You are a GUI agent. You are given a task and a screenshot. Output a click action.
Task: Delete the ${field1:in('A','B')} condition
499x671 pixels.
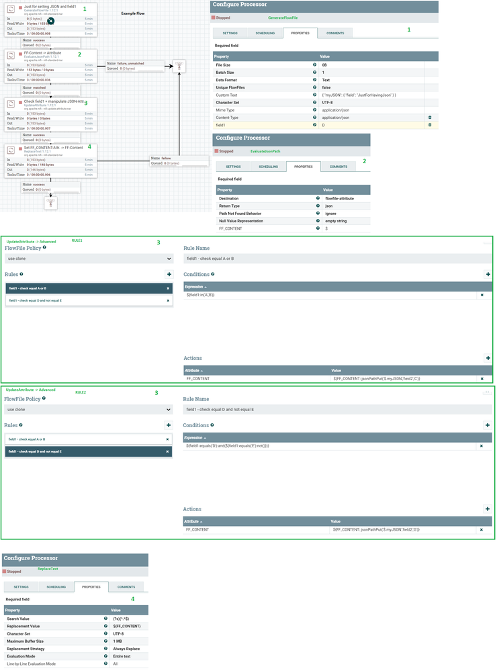click(482, 295)
